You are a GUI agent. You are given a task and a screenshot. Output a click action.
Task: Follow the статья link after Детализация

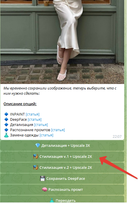[41, 125]
